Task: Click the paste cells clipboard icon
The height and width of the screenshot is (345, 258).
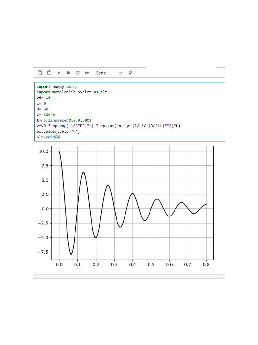Action: coord(49,73)
